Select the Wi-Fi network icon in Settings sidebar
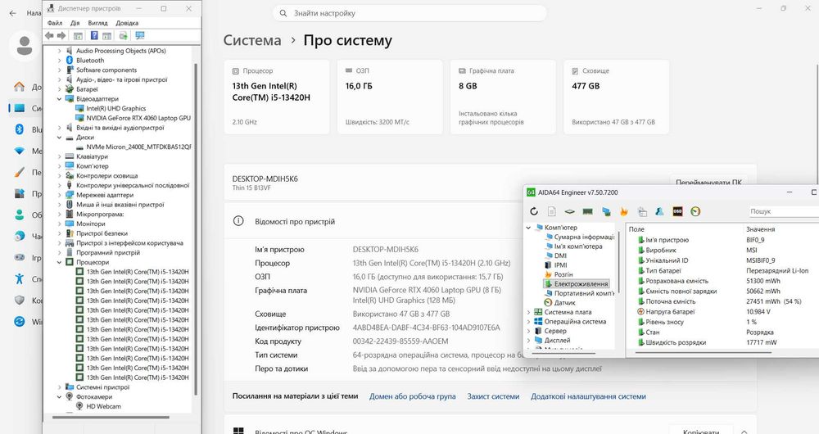 tap(20, 151)
